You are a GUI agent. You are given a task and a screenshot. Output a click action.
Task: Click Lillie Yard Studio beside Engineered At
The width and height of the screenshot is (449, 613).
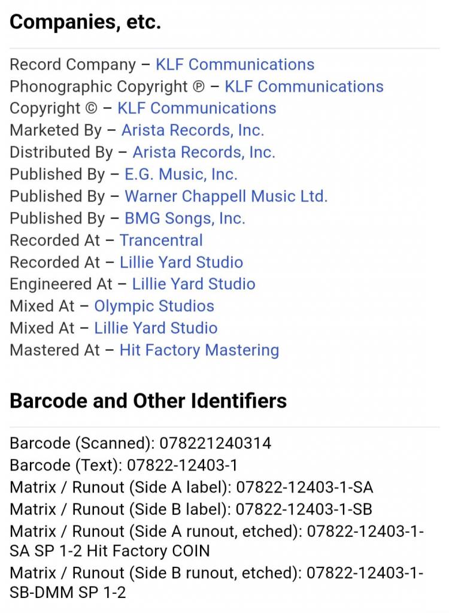point(193,284)
